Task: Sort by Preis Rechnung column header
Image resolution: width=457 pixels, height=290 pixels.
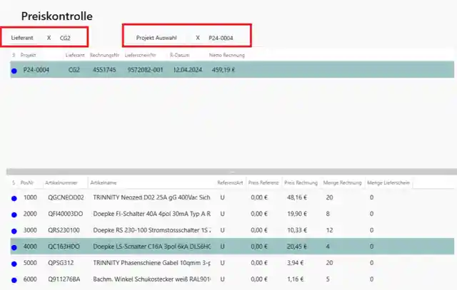Action: click(x=301, y=182)
